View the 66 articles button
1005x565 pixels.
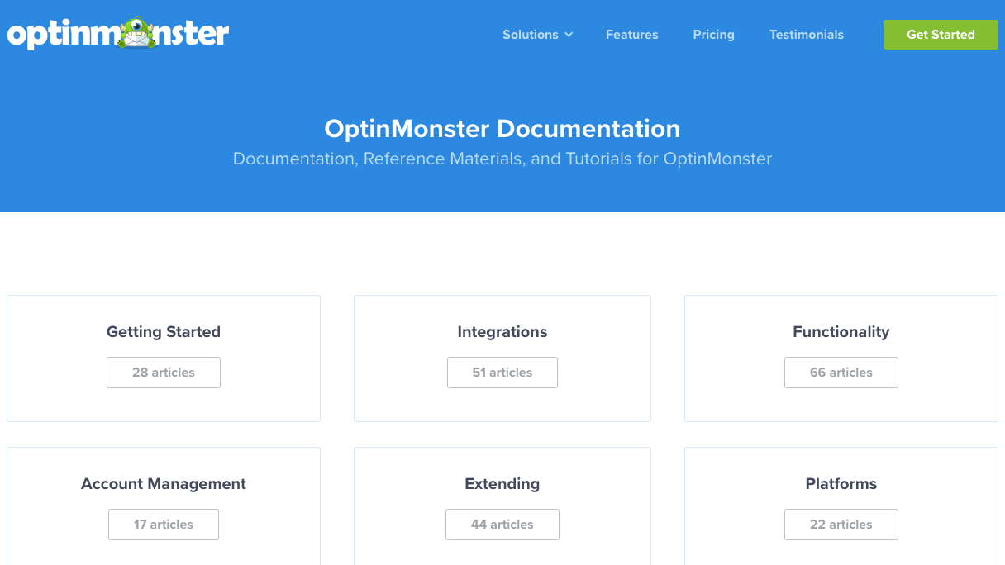point(841,373)
